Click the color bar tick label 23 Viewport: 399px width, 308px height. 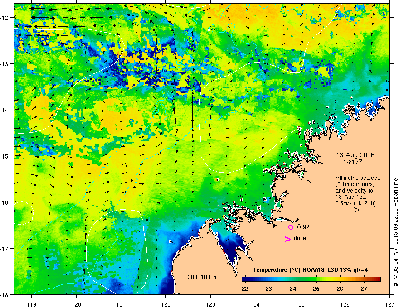tap(269, 289)
